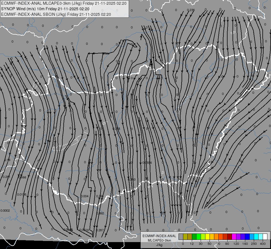Screen dimensions: 271x249
Task: Click the legend label '50'
Action: (210, 244)
